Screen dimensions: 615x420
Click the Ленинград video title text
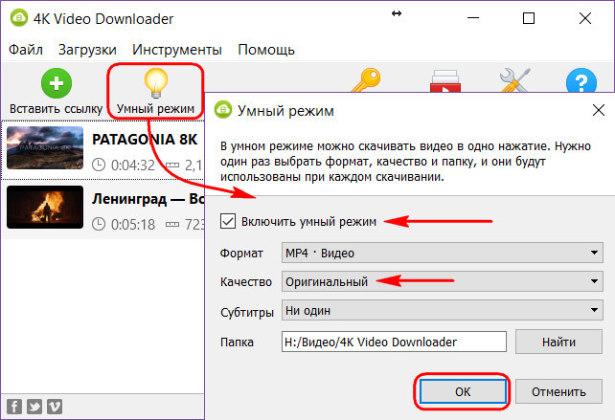(148, 199)
